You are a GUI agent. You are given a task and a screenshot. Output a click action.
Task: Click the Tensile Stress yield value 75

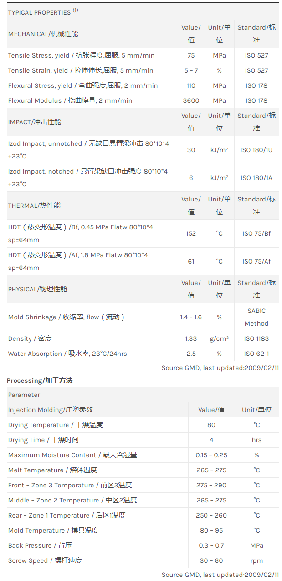pyautogui.click(x=191, y=55)
